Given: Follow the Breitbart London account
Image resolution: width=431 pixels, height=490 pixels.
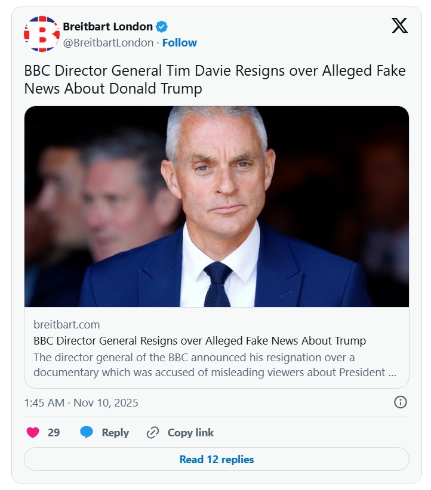Looking at the screenshot, I should [180, 43].
